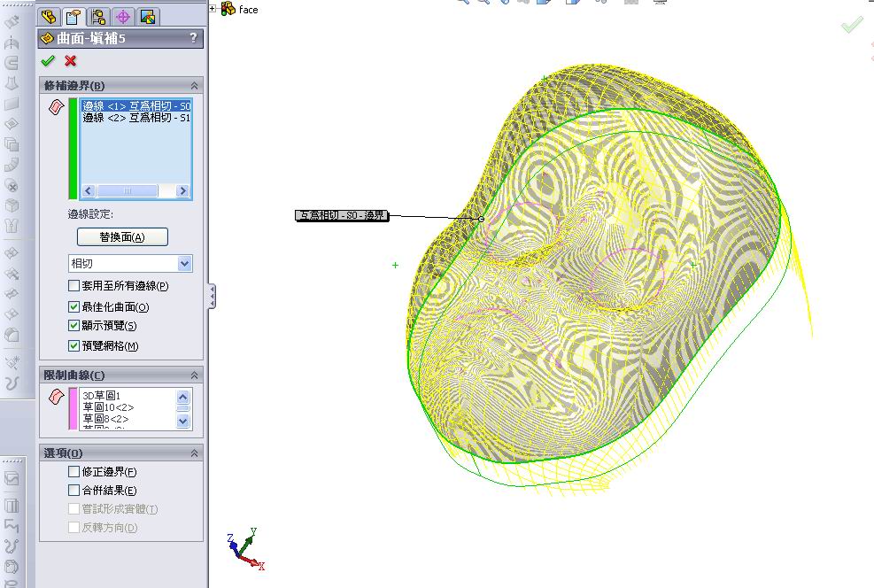
Task: Select 3D草圖1 in constraint curves list
Action: click(x=102, y=396)
